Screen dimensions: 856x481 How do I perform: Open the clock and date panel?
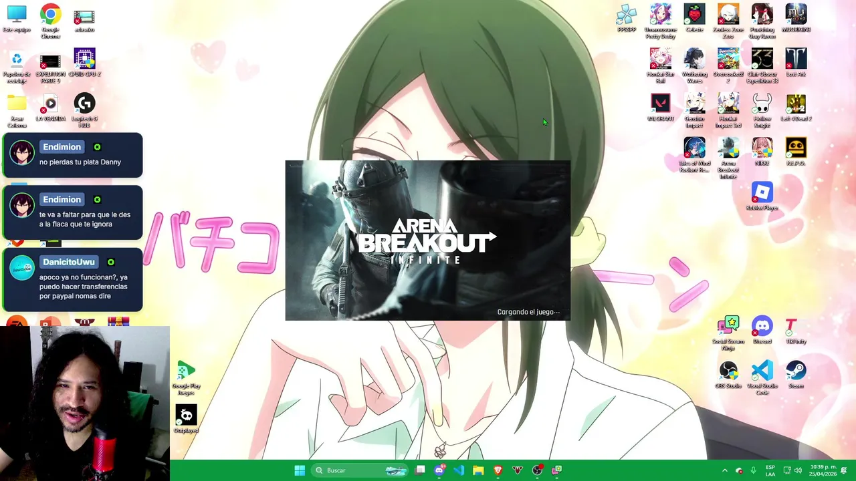coord(823,470)
